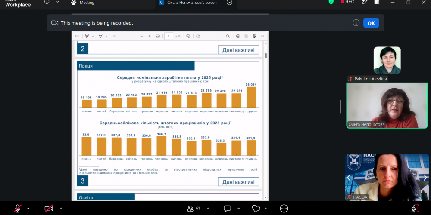Rotate the PDF page

[x=188, y=36]
